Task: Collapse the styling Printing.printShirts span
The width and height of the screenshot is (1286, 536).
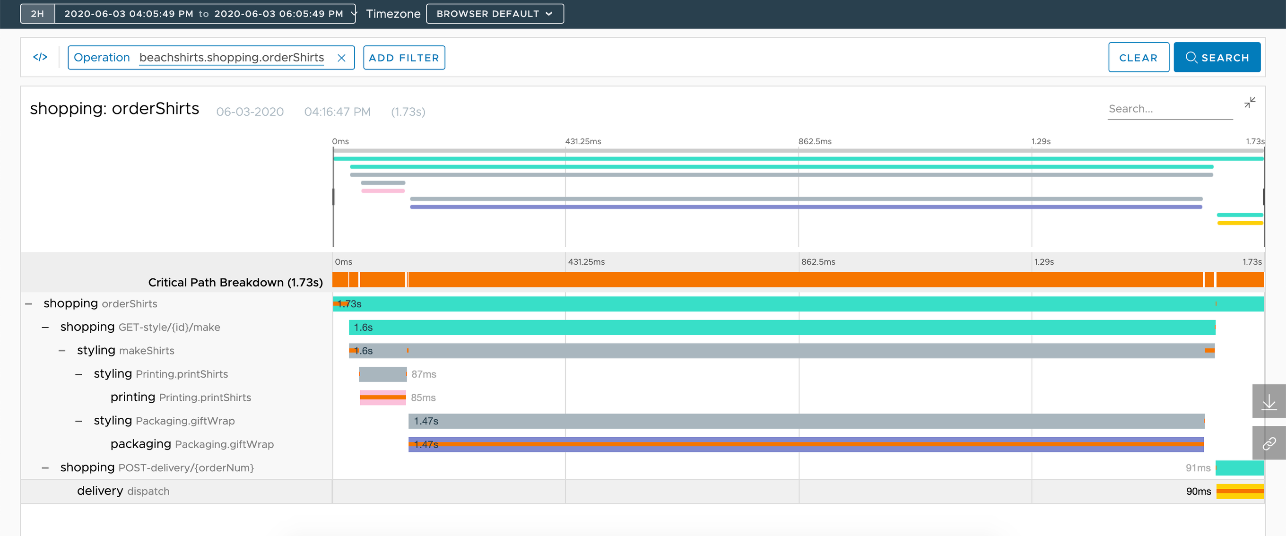Action: [79, 374]
